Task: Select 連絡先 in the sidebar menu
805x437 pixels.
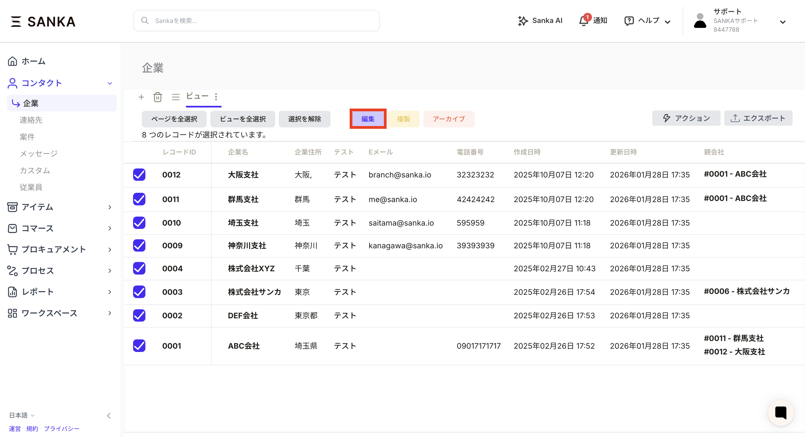Action: pyautogui.click(x=31, y=120)
